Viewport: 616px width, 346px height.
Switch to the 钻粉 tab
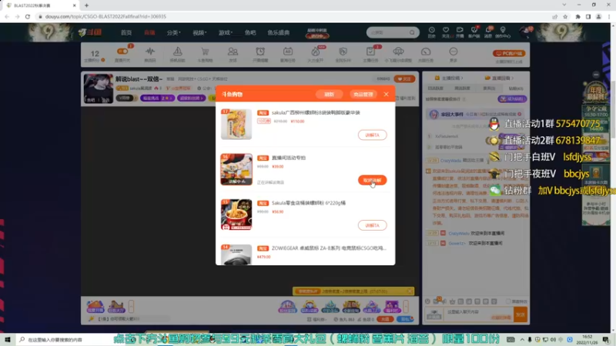pyautogui.click(x=515, y=88)
